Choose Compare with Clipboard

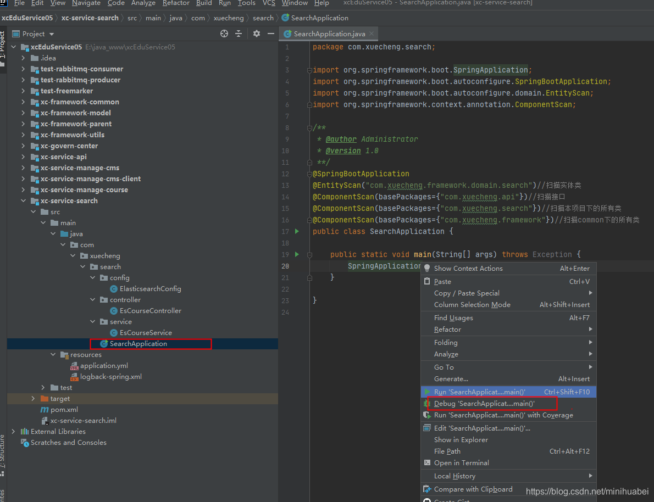coord(508,489)
